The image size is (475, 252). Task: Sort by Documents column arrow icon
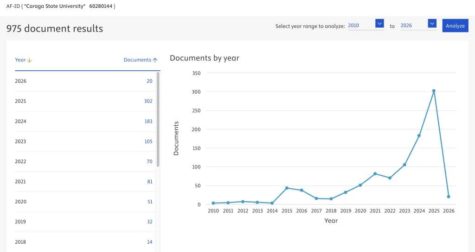pos(155,60)
